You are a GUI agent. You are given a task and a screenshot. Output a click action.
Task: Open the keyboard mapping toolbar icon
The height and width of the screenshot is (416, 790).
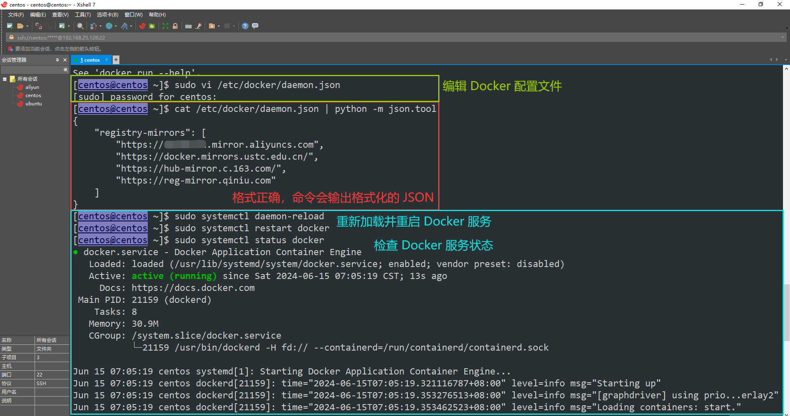(x=188, y=26)
